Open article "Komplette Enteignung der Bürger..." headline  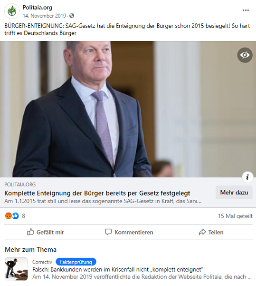[97, 193]
